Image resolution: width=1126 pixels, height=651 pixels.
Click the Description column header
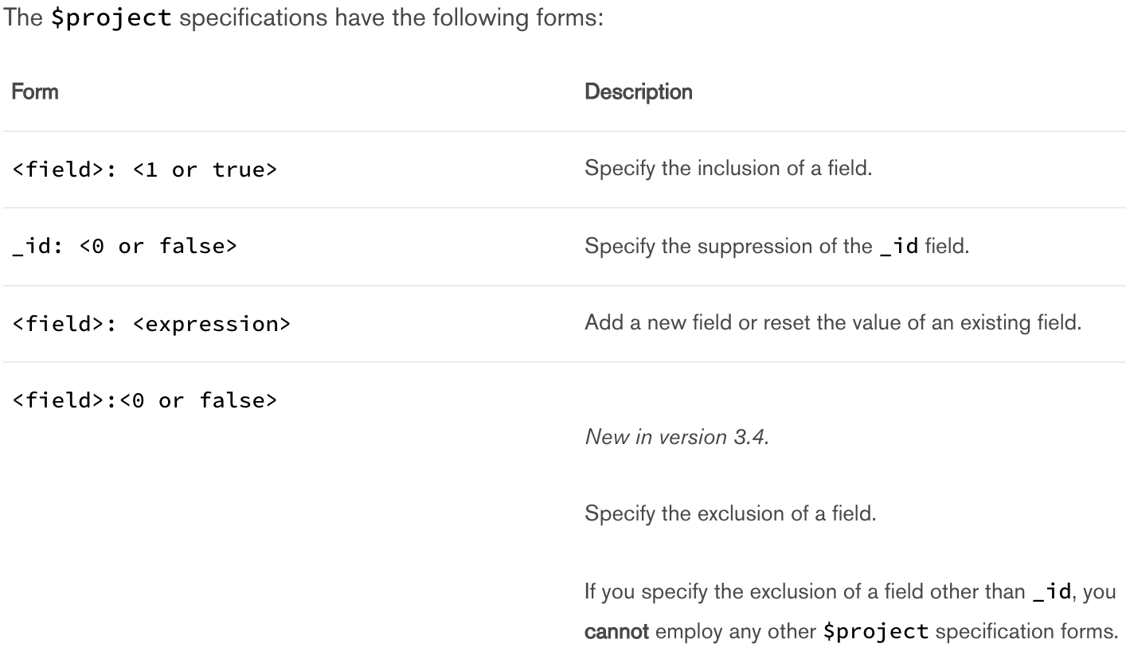click(x=638, y=92)
